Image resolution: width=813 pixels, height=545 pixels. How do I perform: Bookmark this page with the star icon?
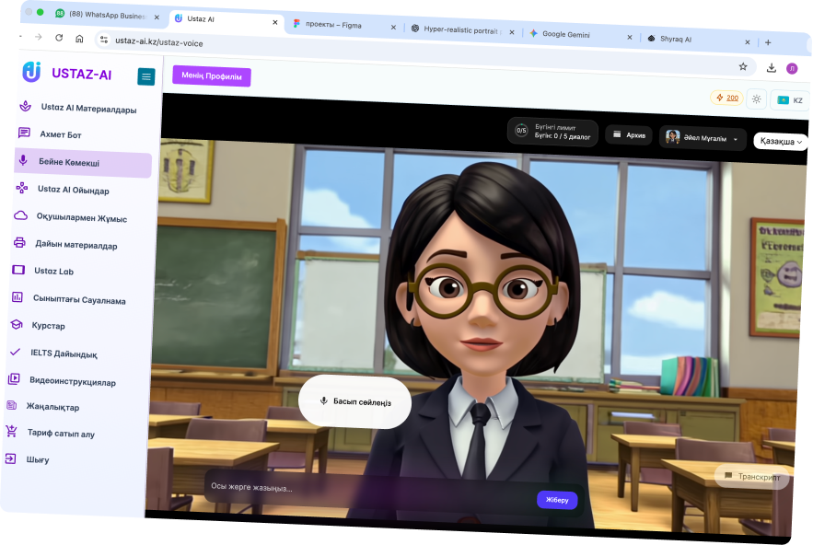pyautogui.click(x=742, y=66)
